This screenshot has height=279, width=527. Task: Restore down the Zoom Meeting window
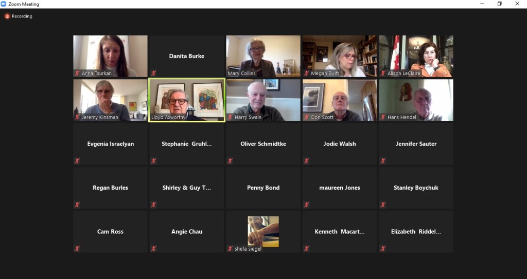coord(500,4)
